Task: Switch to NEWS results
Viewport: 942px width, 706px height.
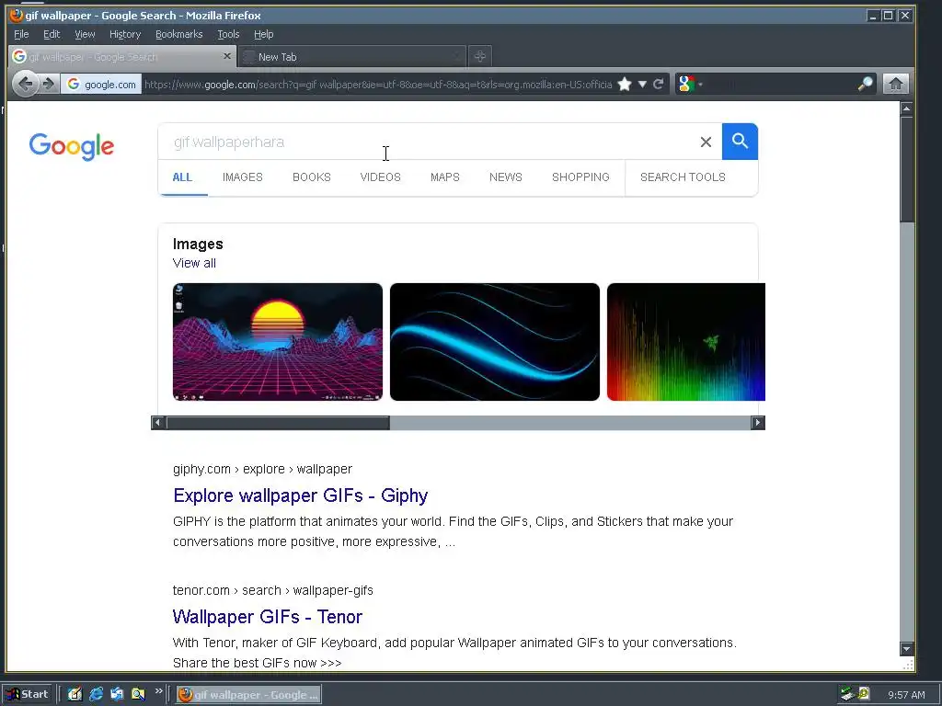Action: point(506,177)
